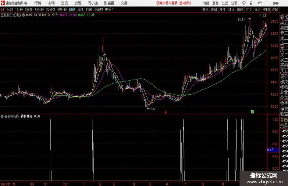Open the 版面 menu
Viewport: 288px width, 186px height.
pos(215,3)
